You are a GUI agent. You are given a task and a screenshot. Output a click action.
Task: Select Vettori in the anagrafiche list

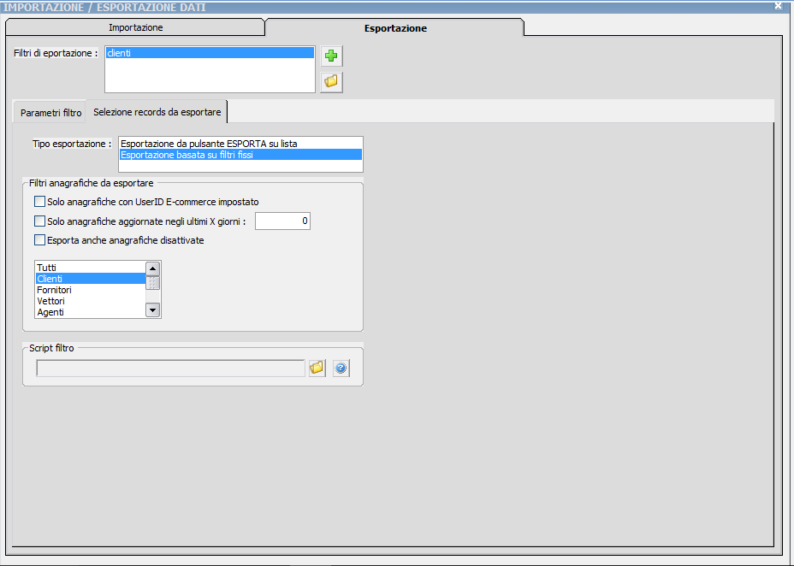pos(91,301)
